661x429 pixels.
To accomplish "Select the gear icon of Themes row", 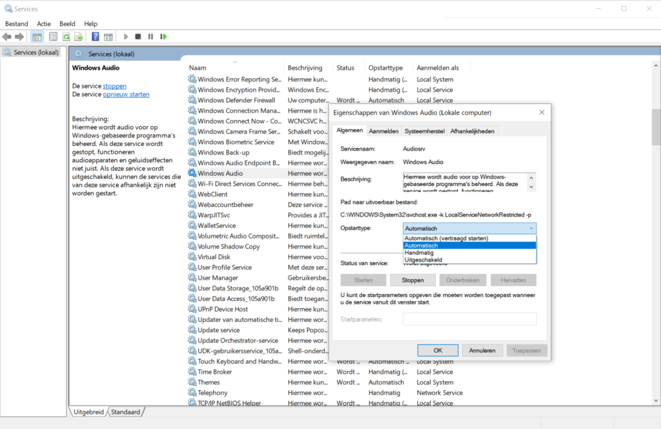I will [192, 382].
